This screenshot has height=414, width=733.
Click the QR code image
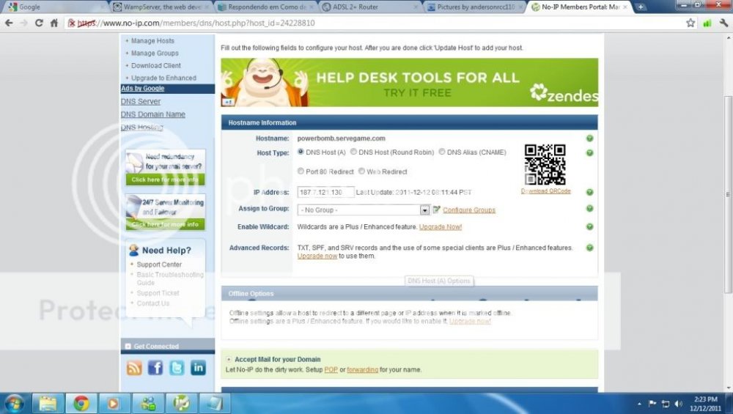click(x=545, y=165)
